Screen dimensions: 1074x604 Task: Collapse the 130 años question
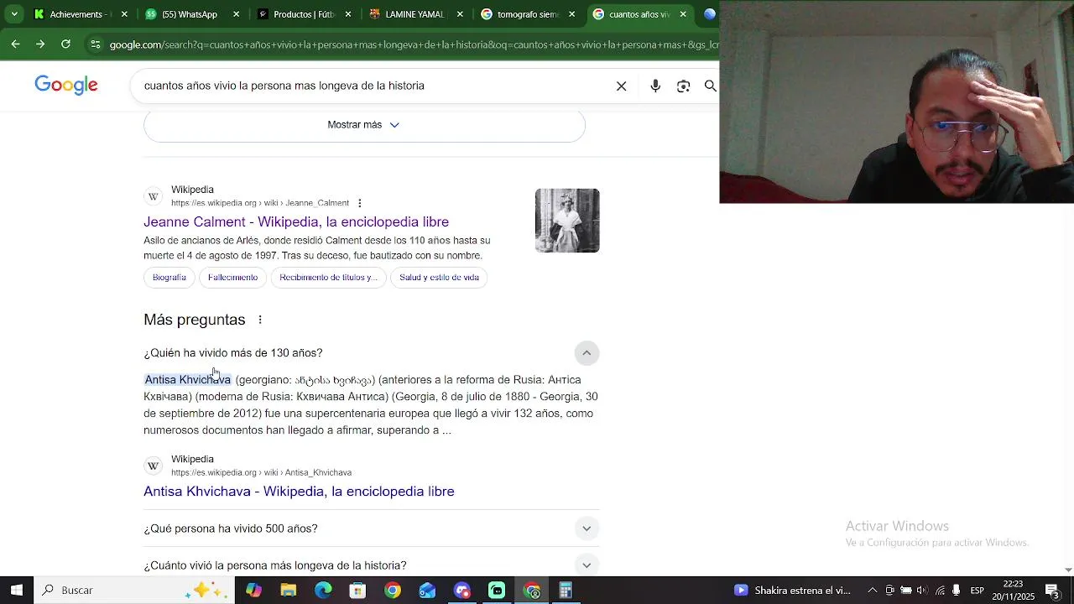click(587, 353)
